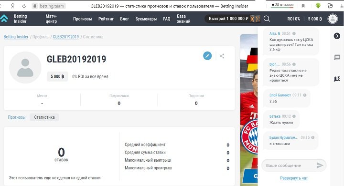Viewport: 344px width, 186px height.
Task: Click the ROI 0% header indicator
Action: [x=293, y=19]
